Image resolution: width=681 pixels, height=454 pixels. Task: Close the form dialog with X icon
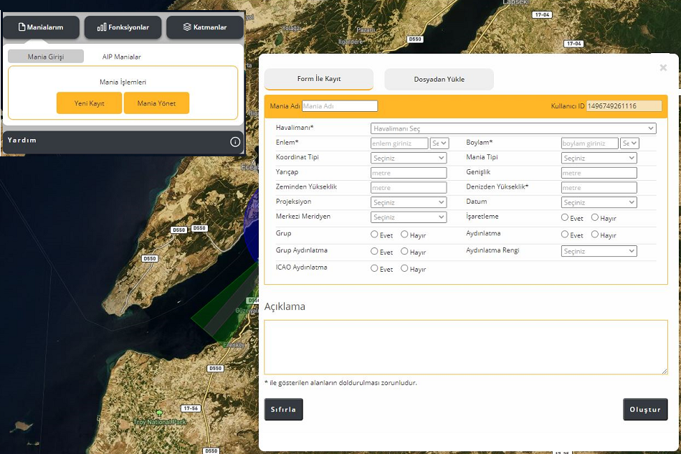point(663,67)
